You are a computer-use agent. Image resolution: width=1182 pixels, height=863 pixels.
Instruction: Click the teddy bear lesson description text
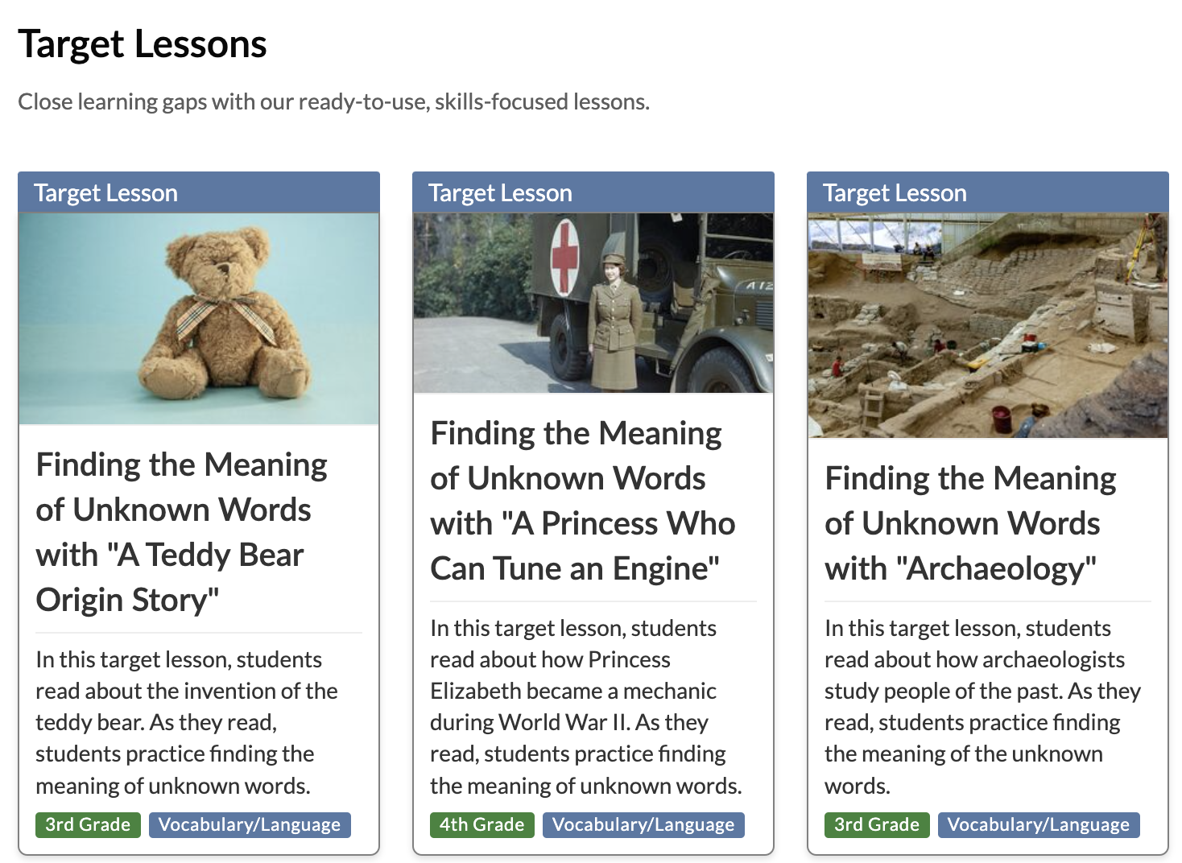187,722
